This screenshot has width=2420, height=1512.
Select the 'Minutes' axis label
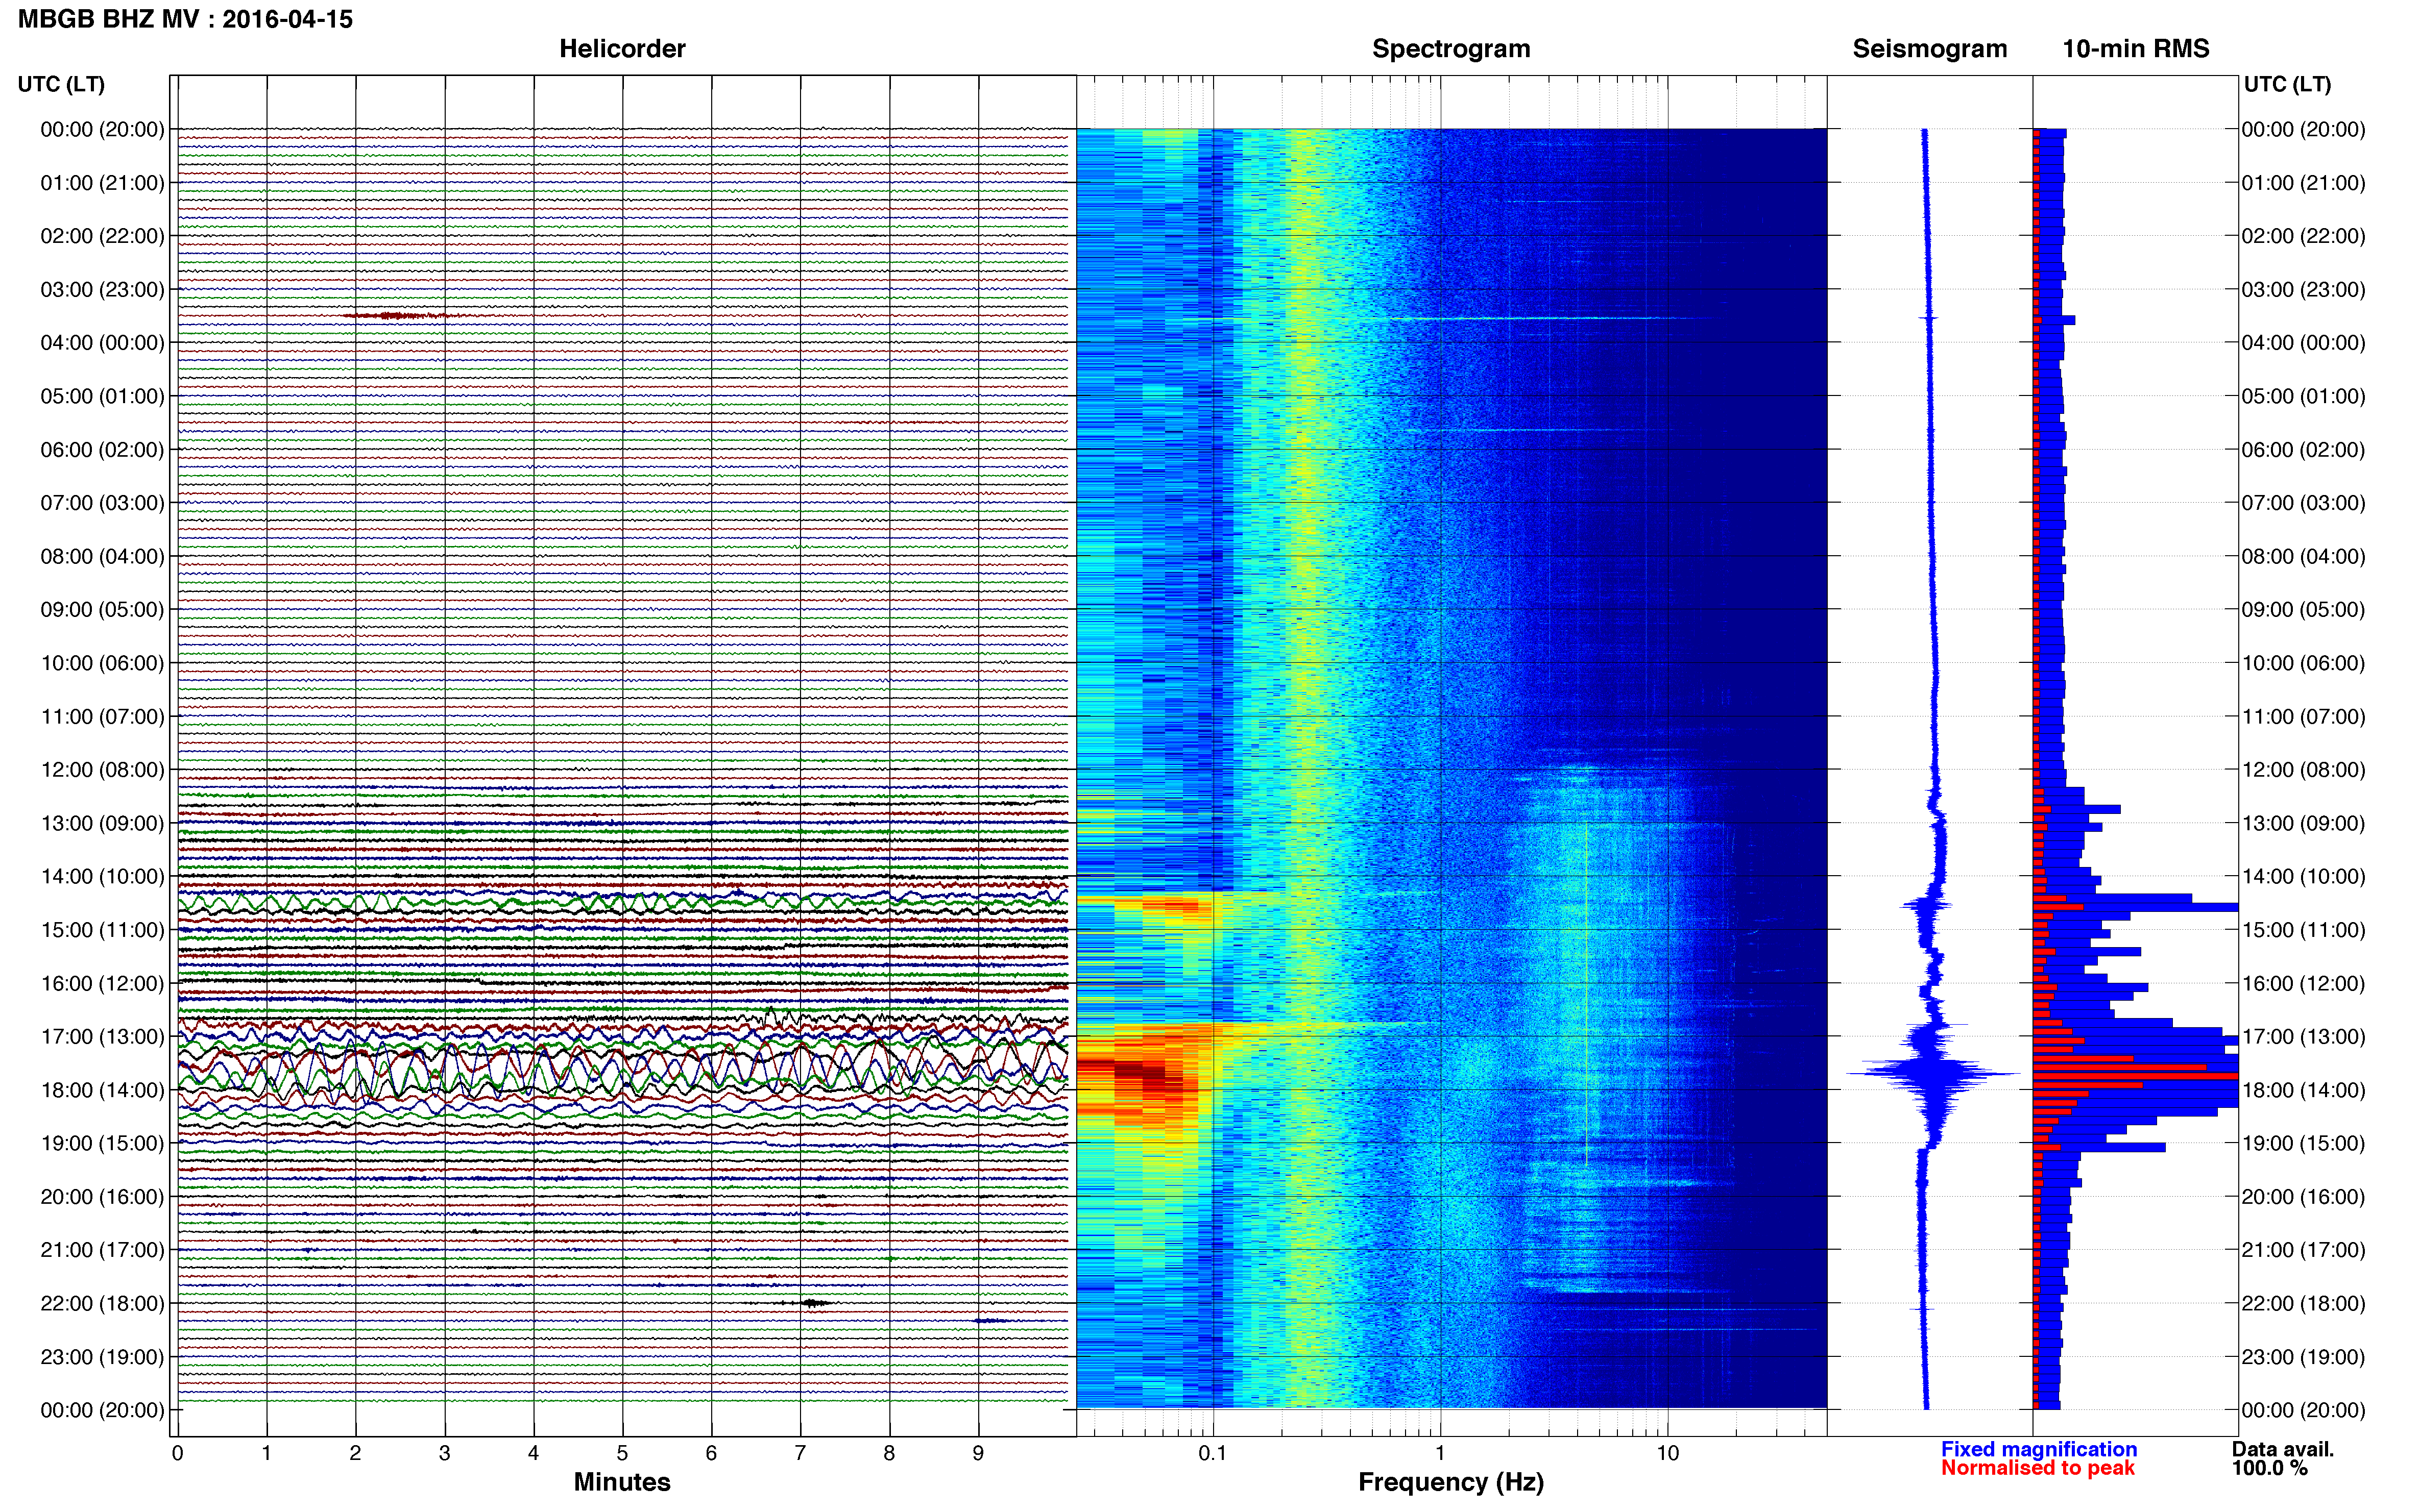(x=621, y=1482)
